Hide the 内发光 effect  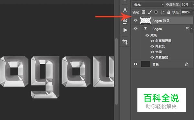[152, 46]
